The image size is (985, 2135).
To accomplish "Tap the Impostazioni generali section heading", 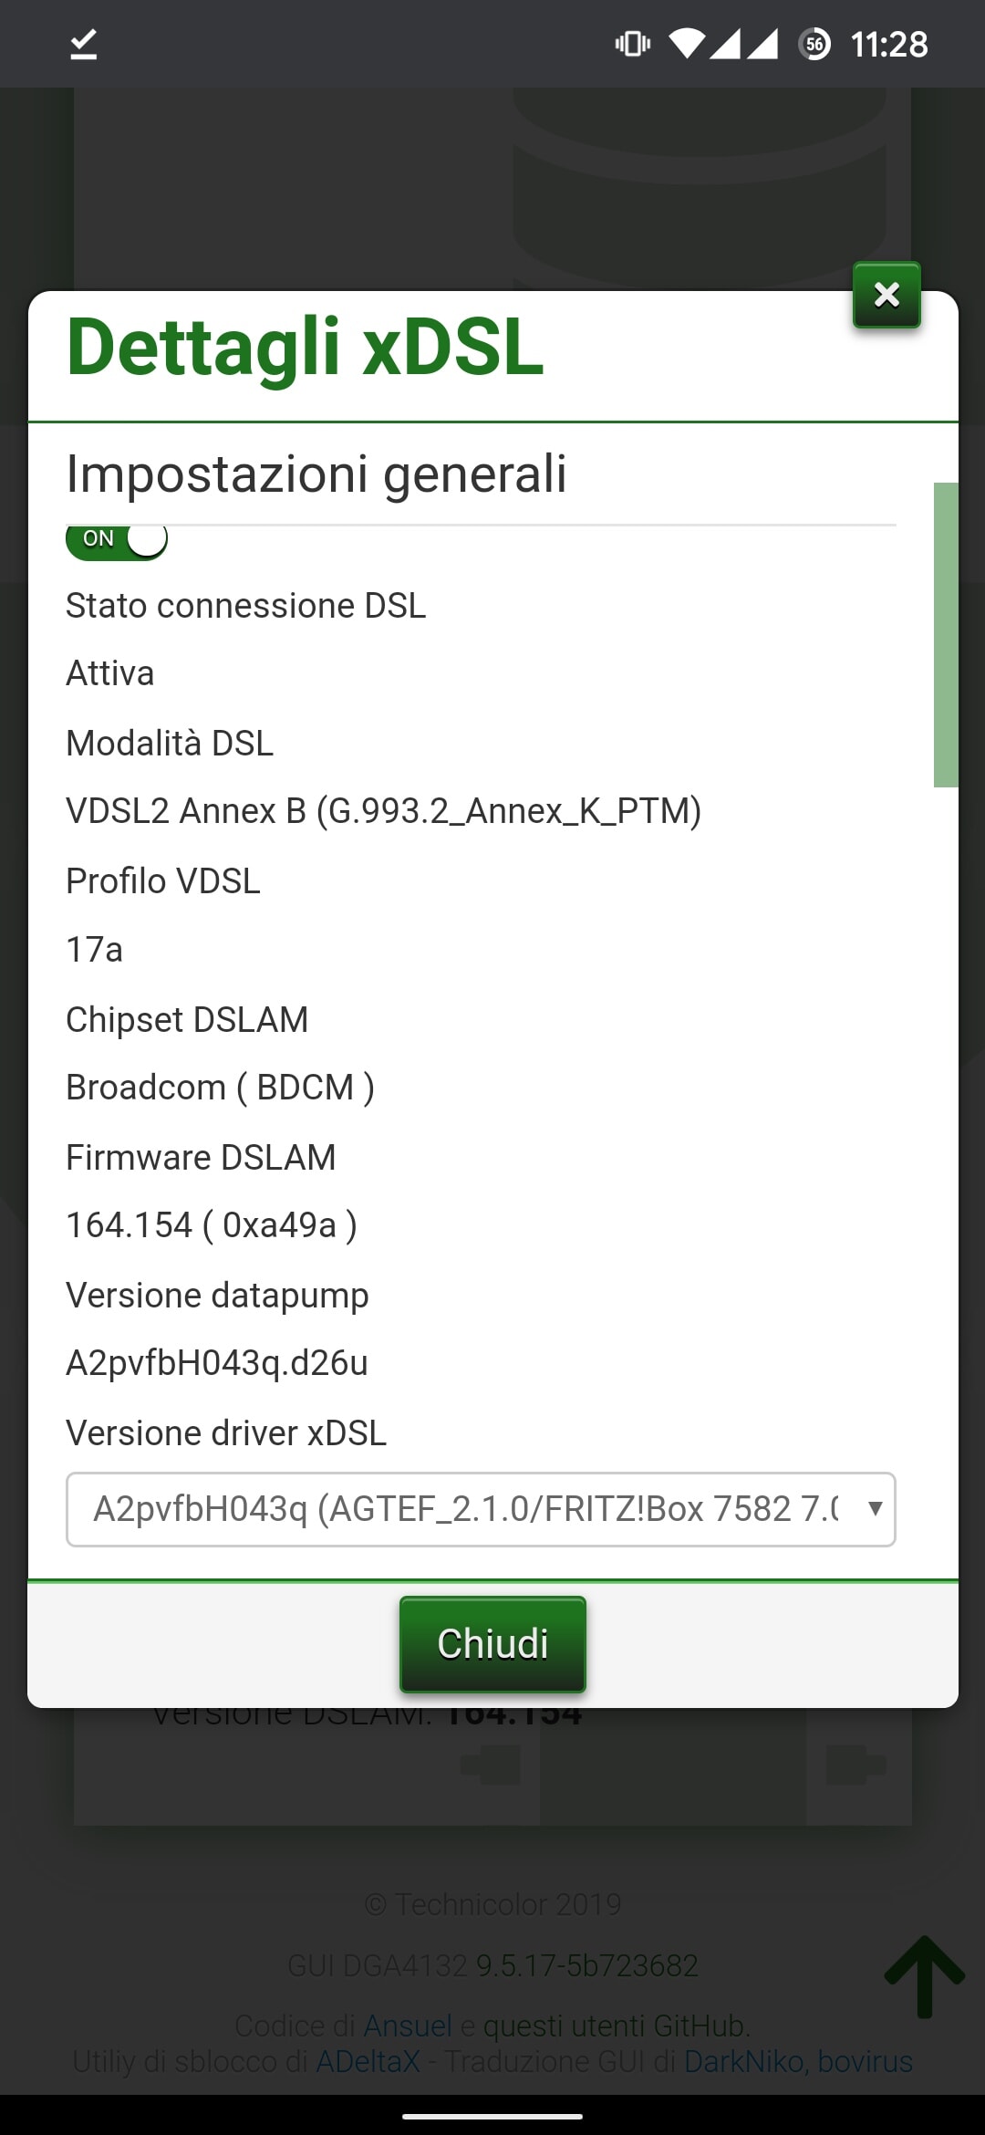I will pos(316,474).
